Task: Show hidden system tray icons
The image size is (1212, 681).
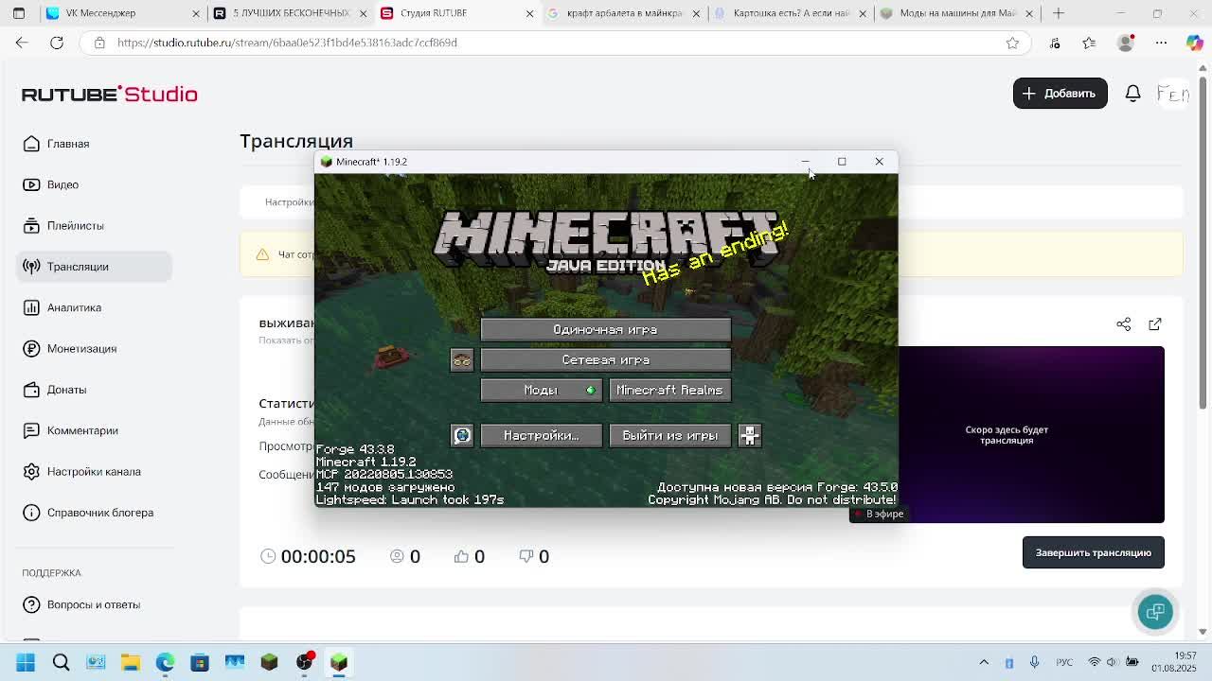Action: tap(984, 662)
